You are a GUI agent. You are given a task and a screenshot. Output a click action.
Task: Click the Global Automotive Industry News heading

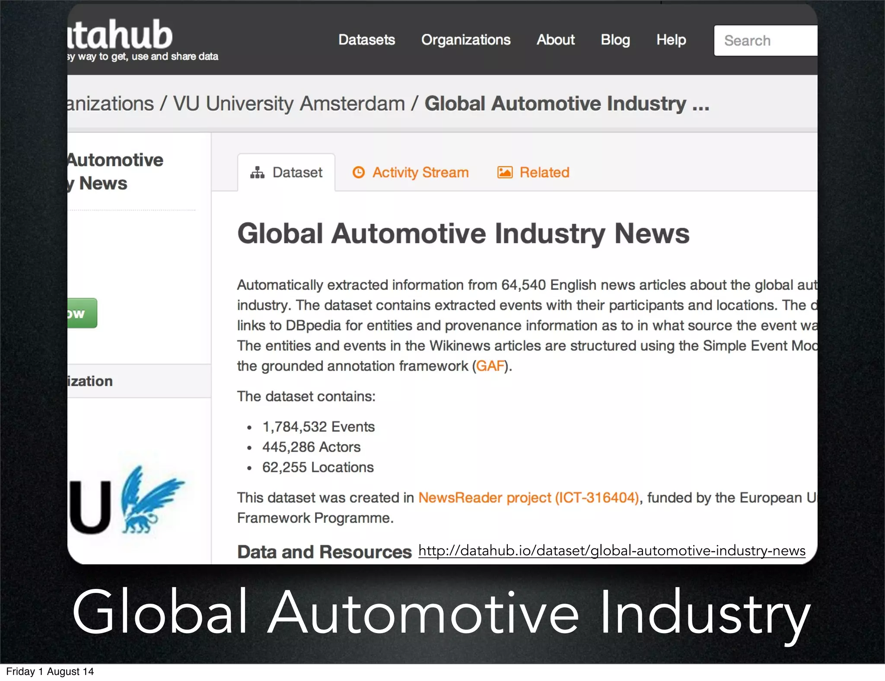tap(463, 234)
